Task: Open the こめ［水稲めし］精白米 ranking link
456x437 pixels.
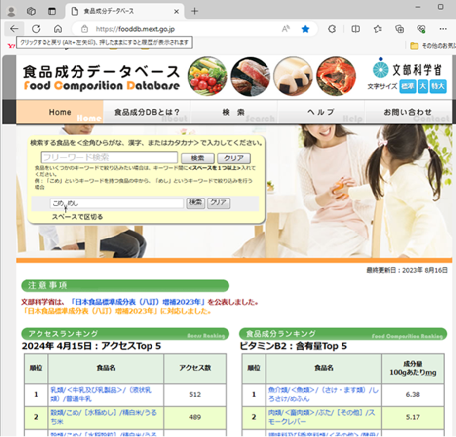Action: 104,417
